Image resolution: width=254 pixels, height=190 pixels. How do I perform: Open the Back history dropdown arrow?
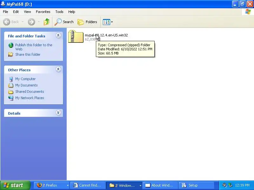click(x=23, y=22)
